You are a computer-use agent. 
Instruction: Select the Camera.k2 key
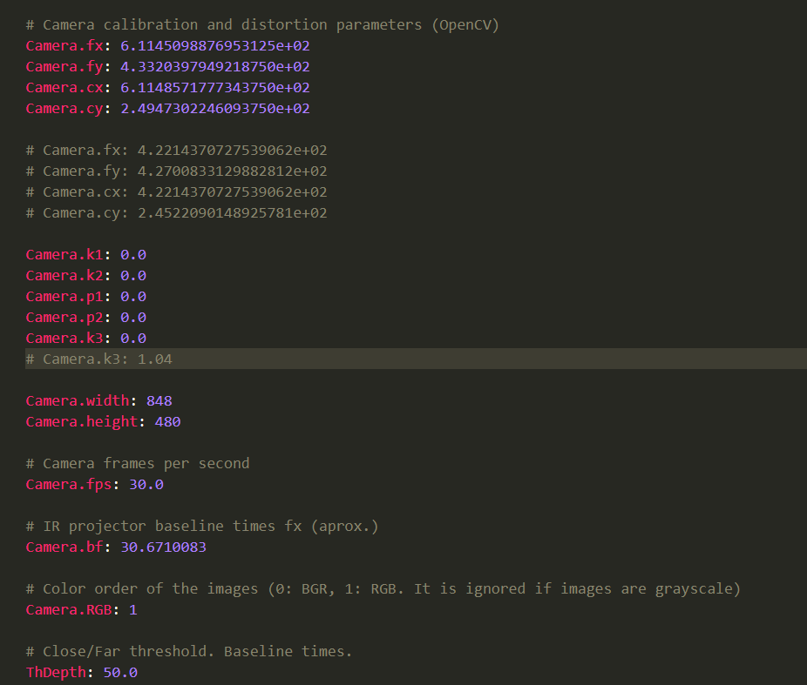pyautogui.click(x=64, y=276)
